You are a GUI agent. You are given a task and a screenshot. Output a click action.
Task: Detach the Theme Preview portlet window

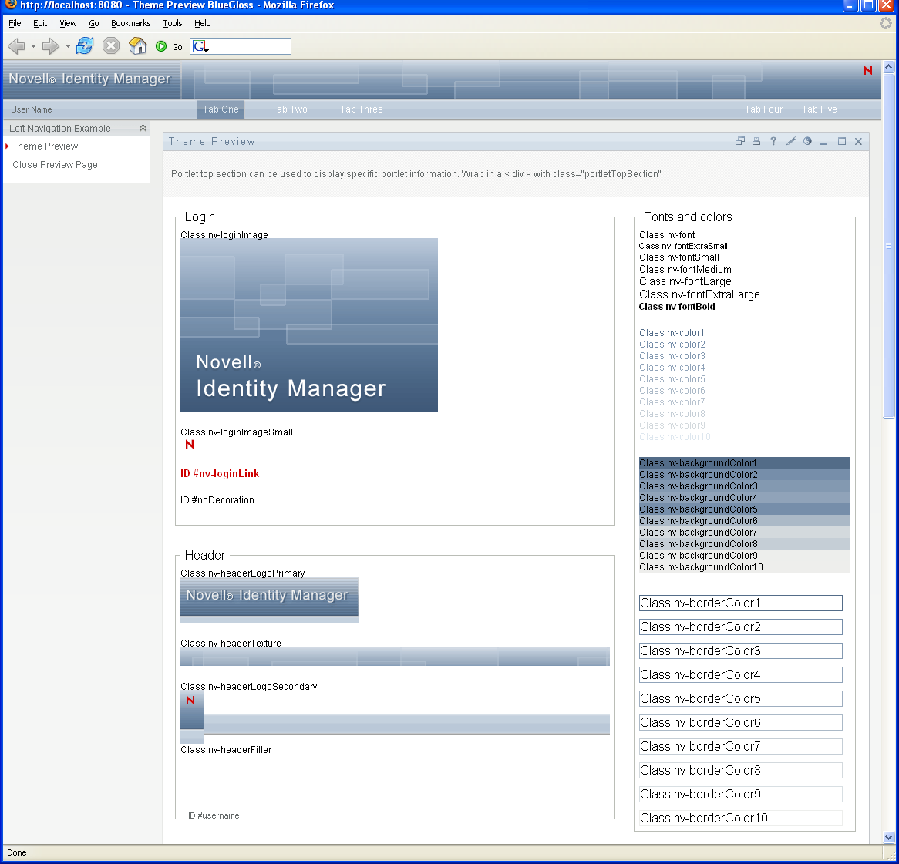click(x=739, y=141)
